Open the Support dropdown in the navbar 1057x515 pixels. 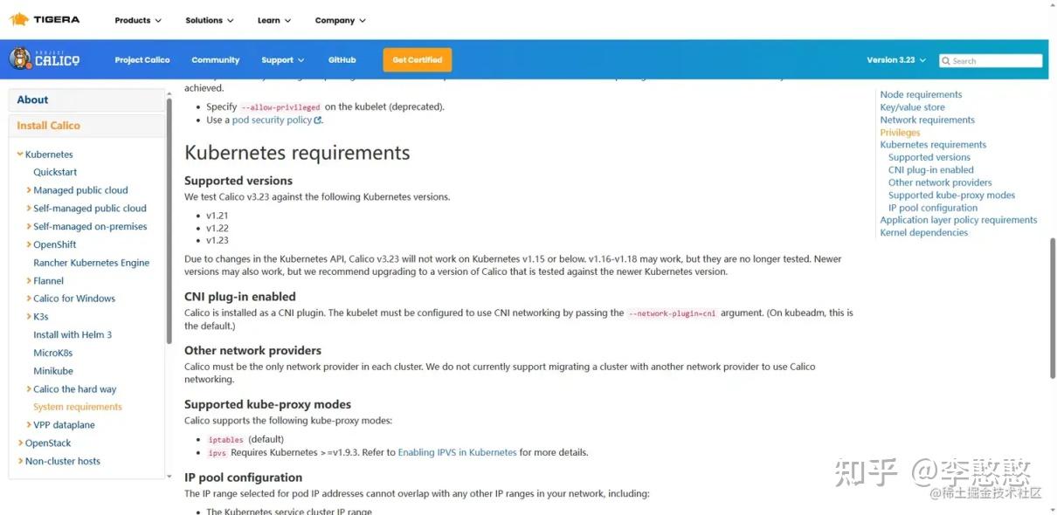[x=281, y=59]
